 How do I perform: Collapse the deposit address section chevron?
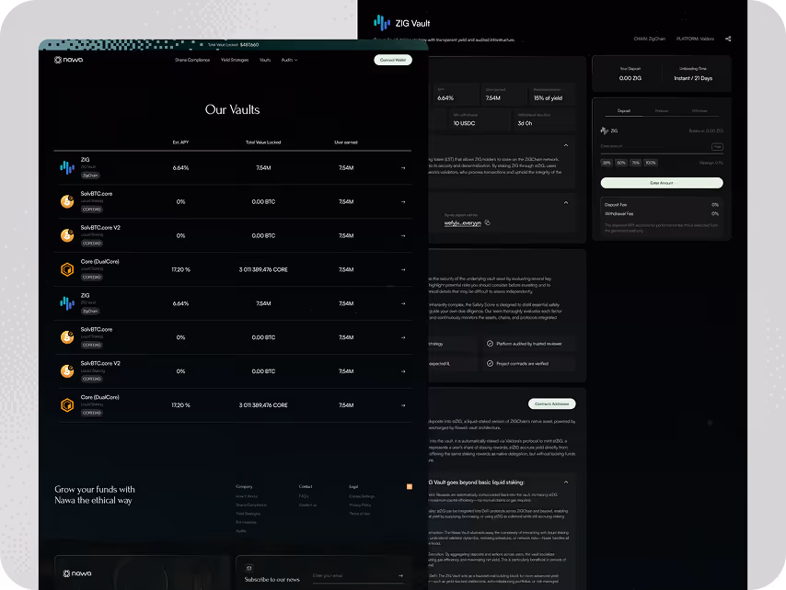pos(566,203)
